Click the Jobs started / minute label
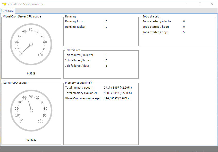 (157, 21)
